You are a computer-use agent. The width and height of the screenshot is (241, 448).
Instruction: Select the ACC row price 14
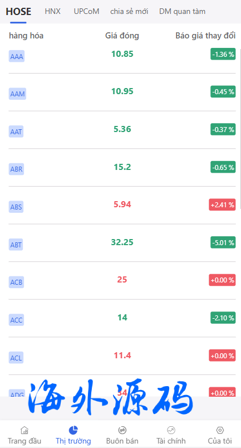tap(122, 318)
